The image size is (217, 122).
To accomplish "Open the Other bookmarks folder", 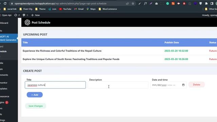I will 211,9.
